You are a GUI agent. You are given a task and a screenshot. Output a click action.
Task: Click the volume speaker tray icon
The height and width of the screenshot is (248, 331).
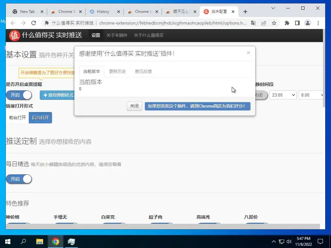[x=289, y=242]
